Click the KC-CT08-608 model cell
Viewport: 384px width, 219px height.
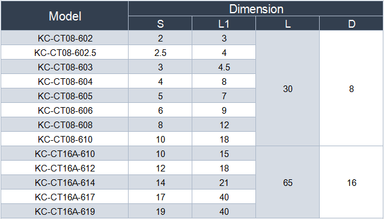click(x=65, y=125)
